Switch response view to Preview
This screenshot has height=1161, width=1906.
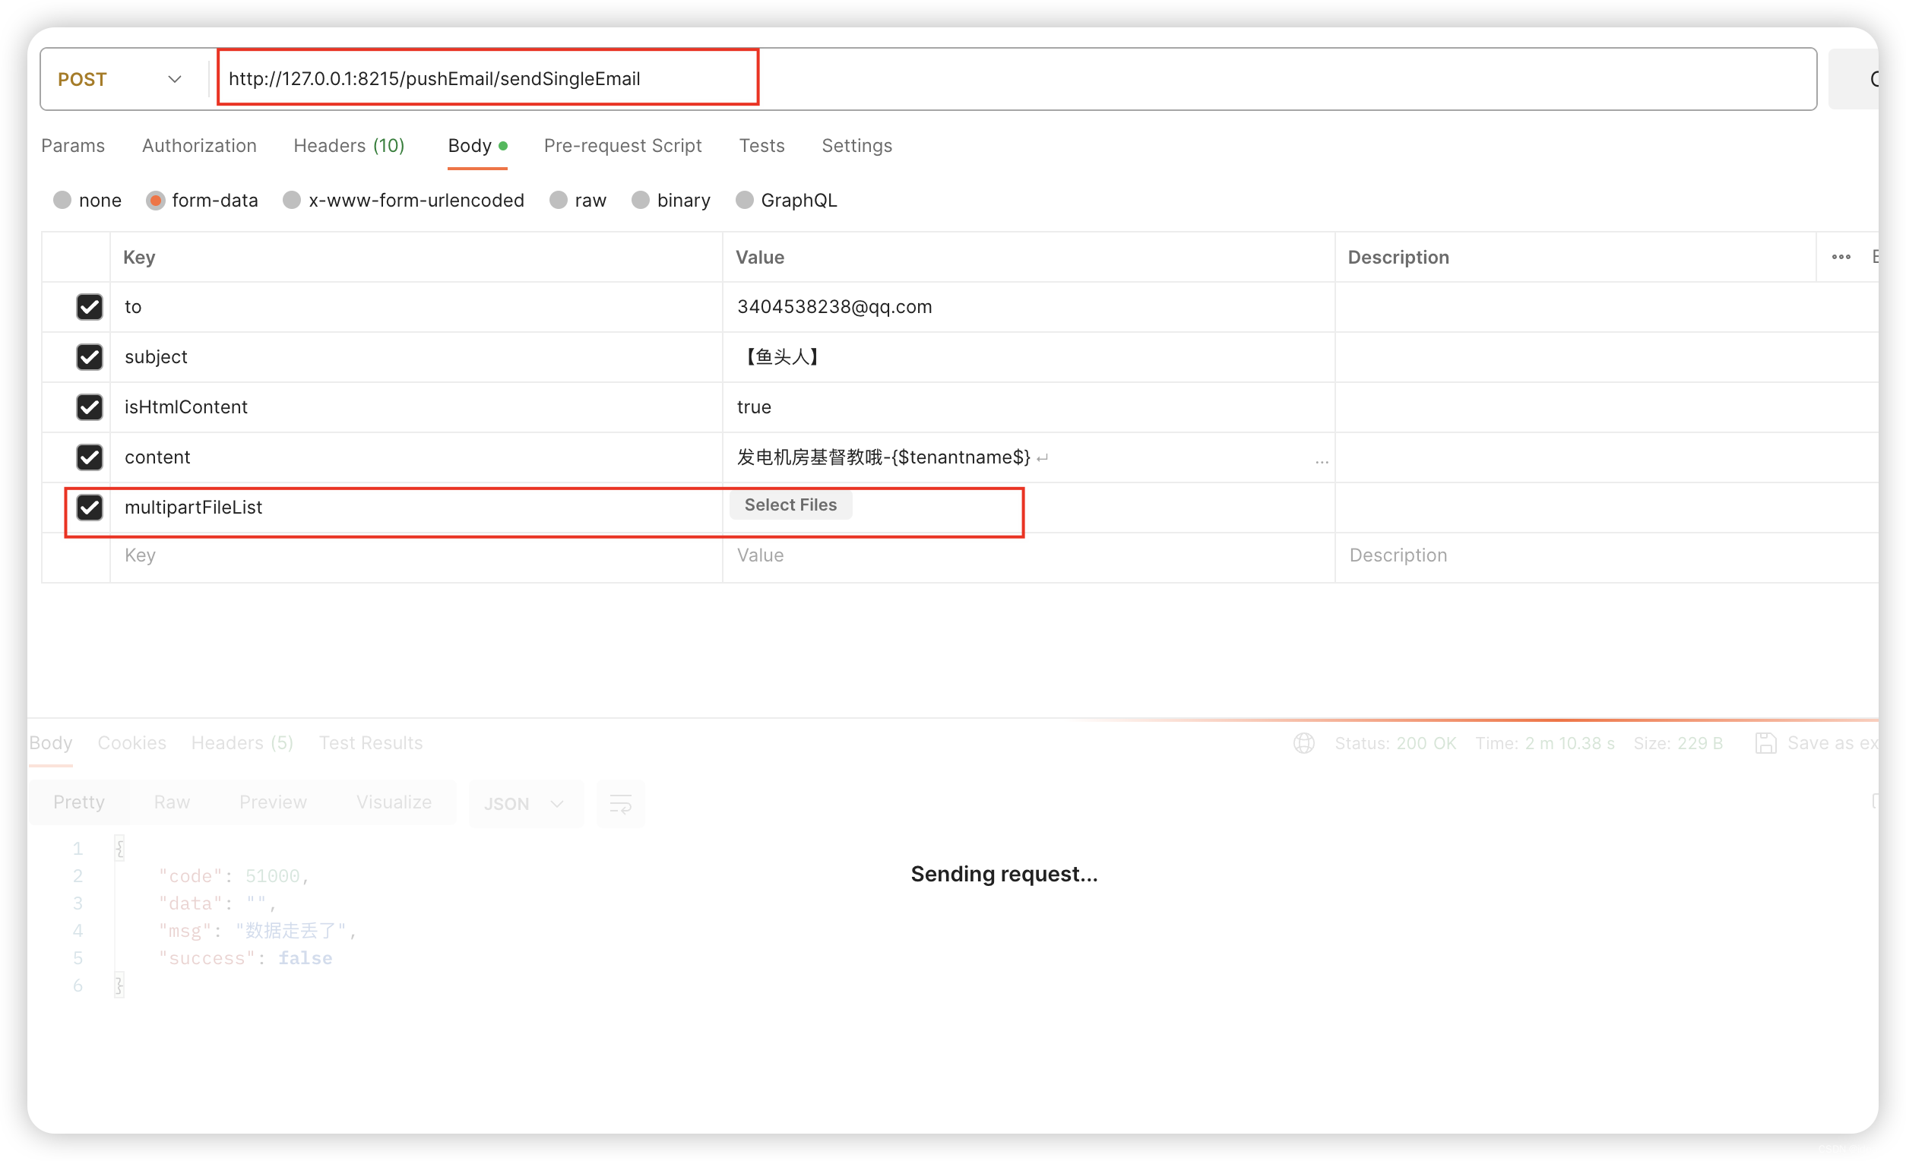click(272, 802)
